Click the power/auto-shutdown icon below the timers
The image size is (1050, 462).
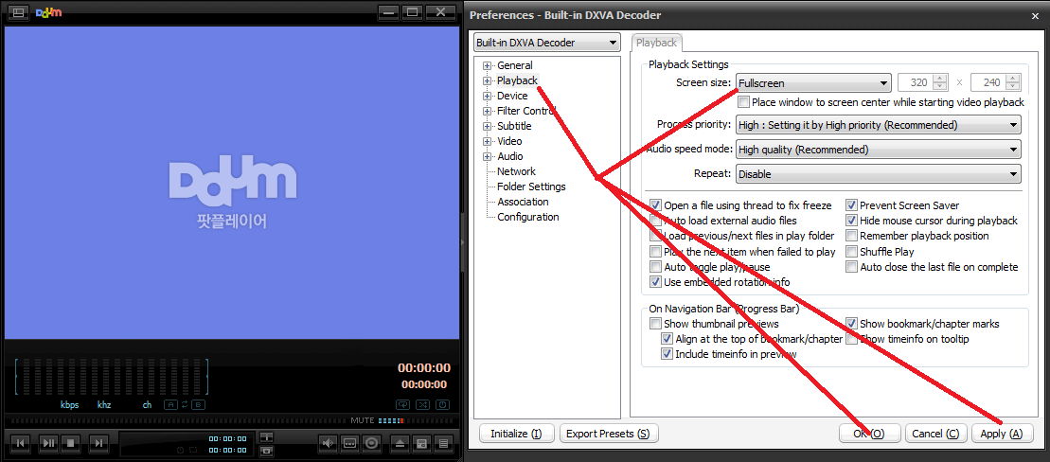tap(442, 404)
